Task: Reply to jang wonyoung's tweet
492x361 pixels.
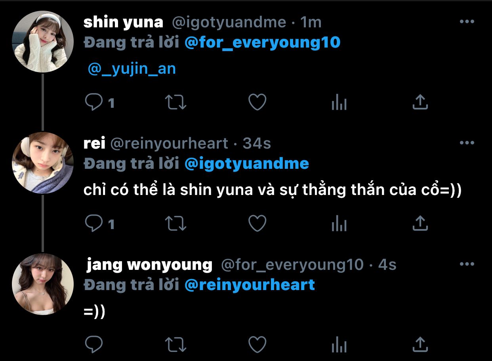Action: (94, 344)
